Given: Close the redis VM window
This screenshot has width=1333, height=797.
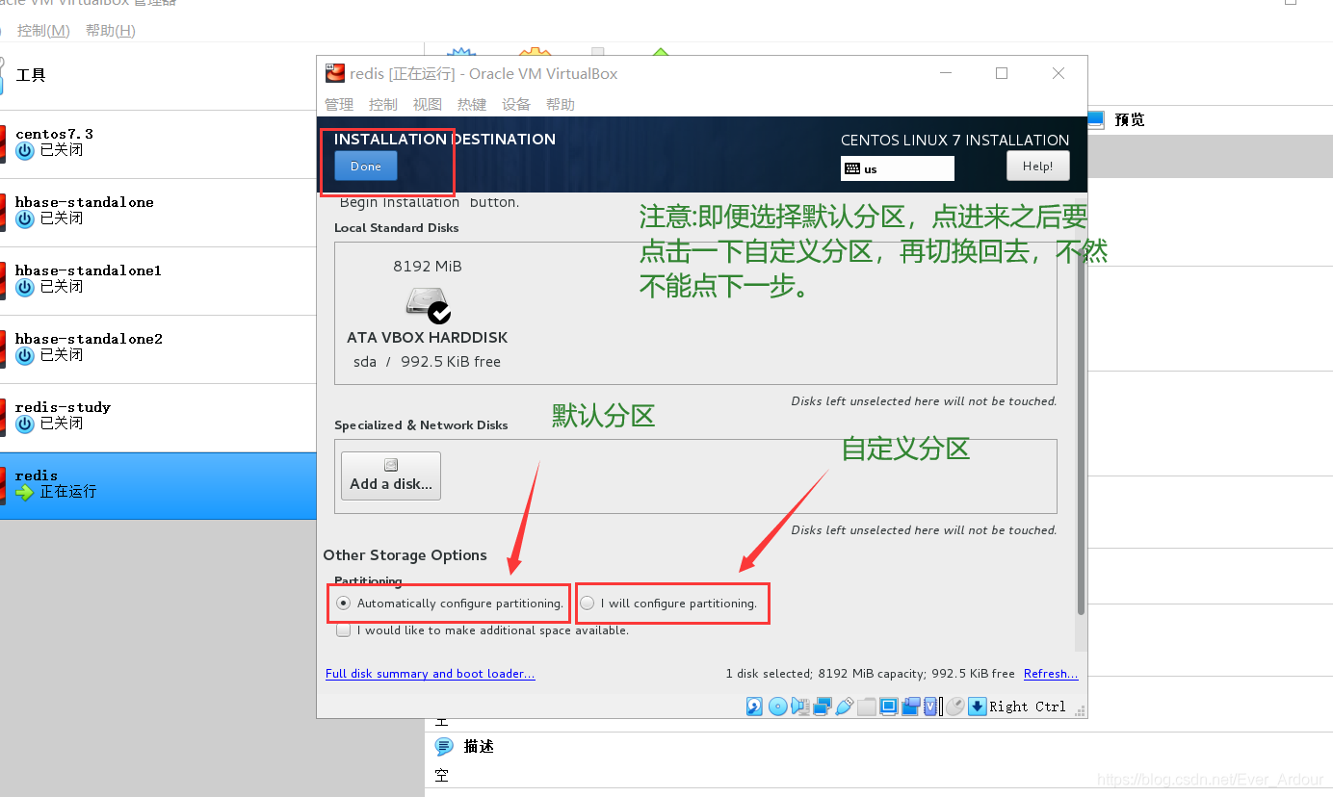Looking at the screenshot, I should tap(1059, 73).
